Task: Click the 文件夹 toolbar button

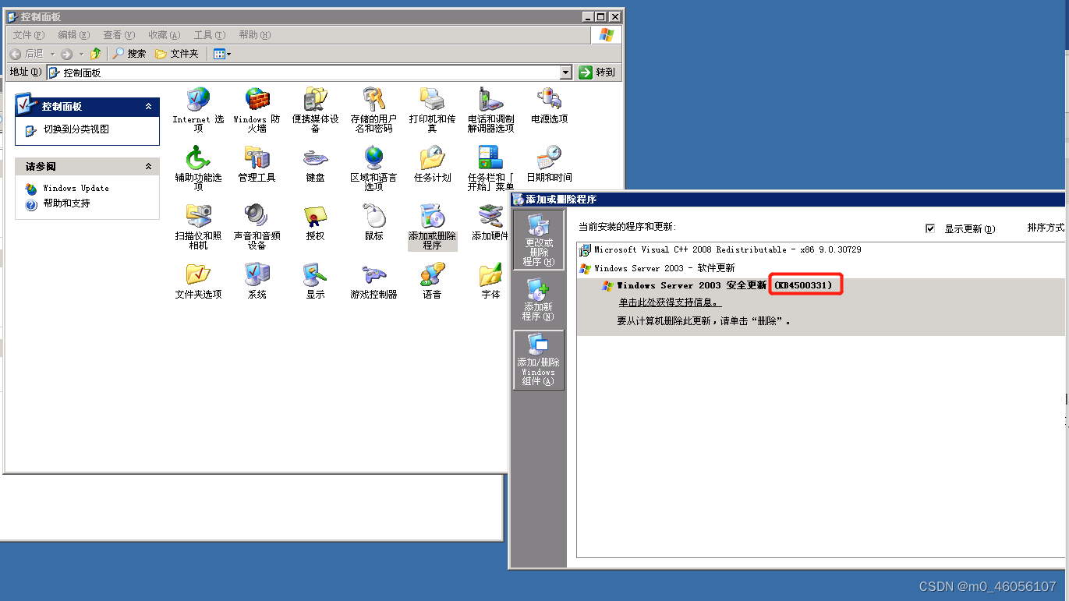Action: [x=177, y=54]
